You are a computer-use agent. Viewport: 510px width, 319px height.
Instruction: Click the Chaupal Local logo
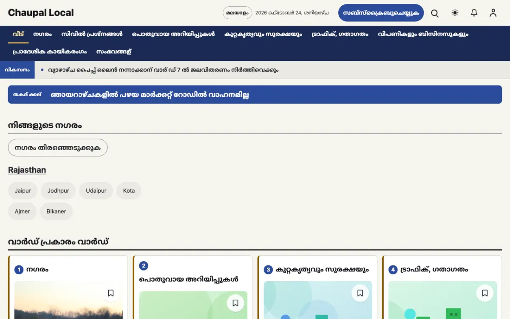pyautogui.click(x=41, y=13)
